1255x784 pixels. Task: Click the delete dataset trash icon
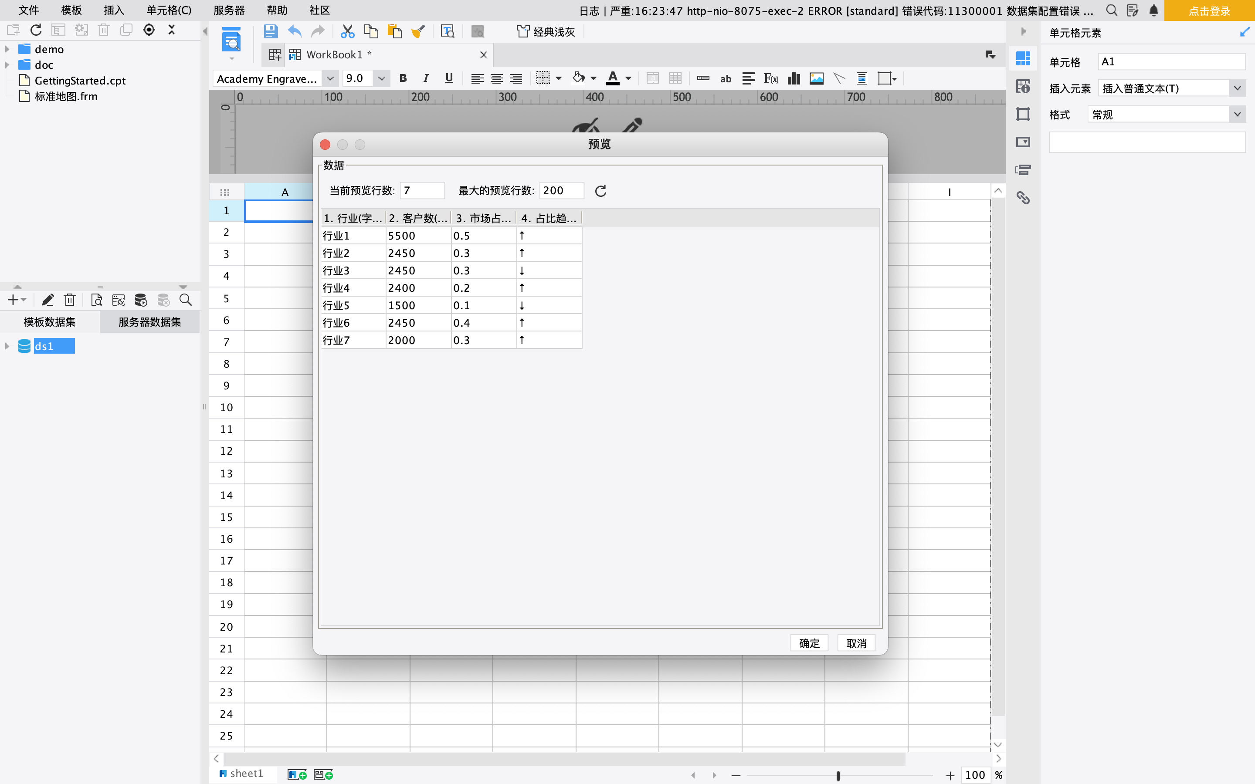(69, 300)
